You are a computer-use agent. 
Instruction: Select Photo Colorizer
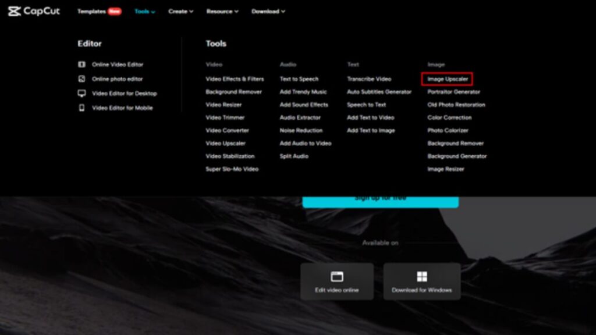point(448,130)
